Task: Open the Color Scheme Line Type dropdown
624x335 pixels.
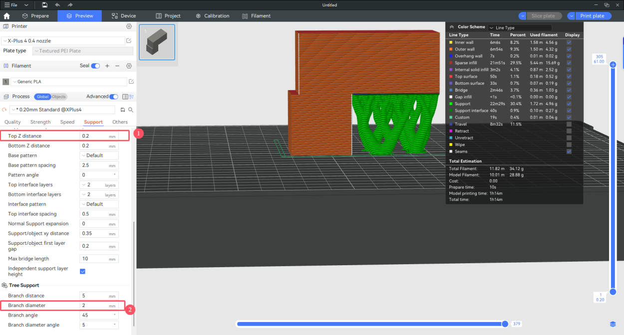Action: click(x=520, y=28)
